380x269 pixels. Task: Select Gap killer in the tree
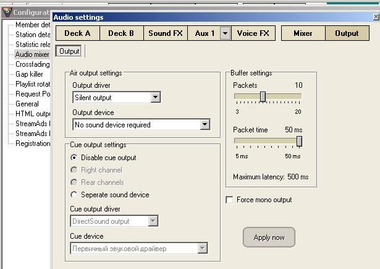coord(29,74)
